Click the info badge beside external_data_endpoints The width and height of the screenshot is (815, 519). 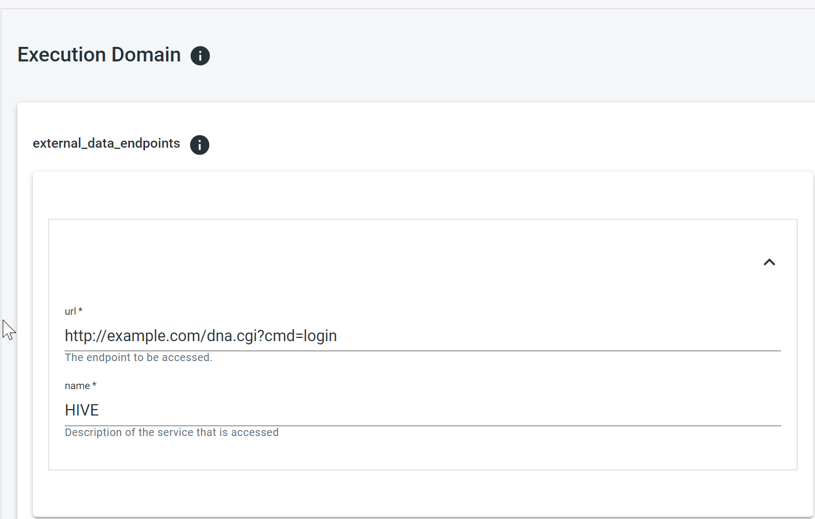199,145
